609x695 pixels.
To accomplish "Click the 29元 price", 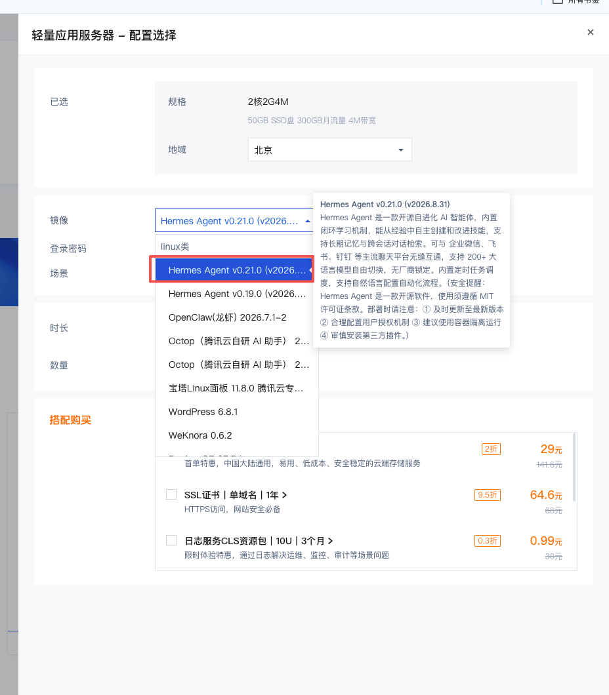I will 551,449.
